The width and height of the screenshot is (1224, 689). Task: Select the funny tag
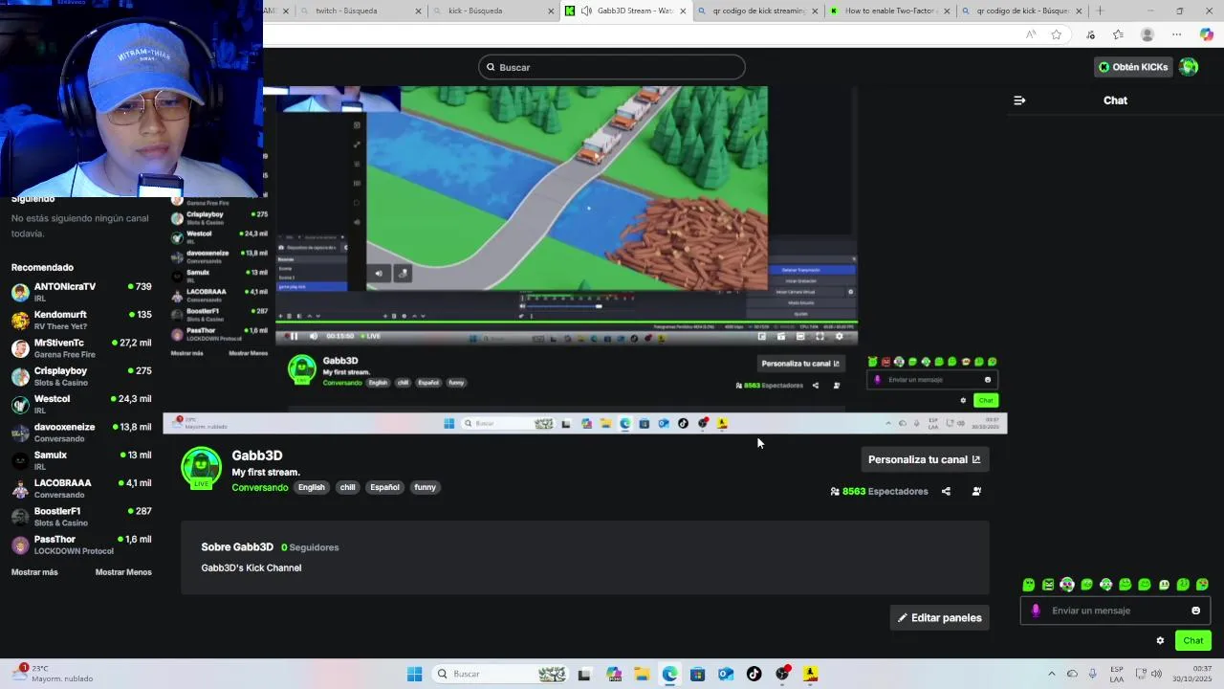coord(426,488)
